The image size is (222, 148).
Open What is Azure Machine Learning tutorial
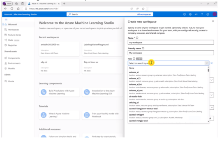(x=59, y=115)
